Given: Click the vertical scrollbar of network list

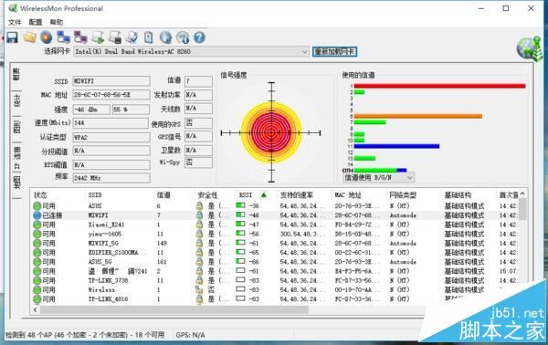Looking at the screenshot, I should [522, 209].
